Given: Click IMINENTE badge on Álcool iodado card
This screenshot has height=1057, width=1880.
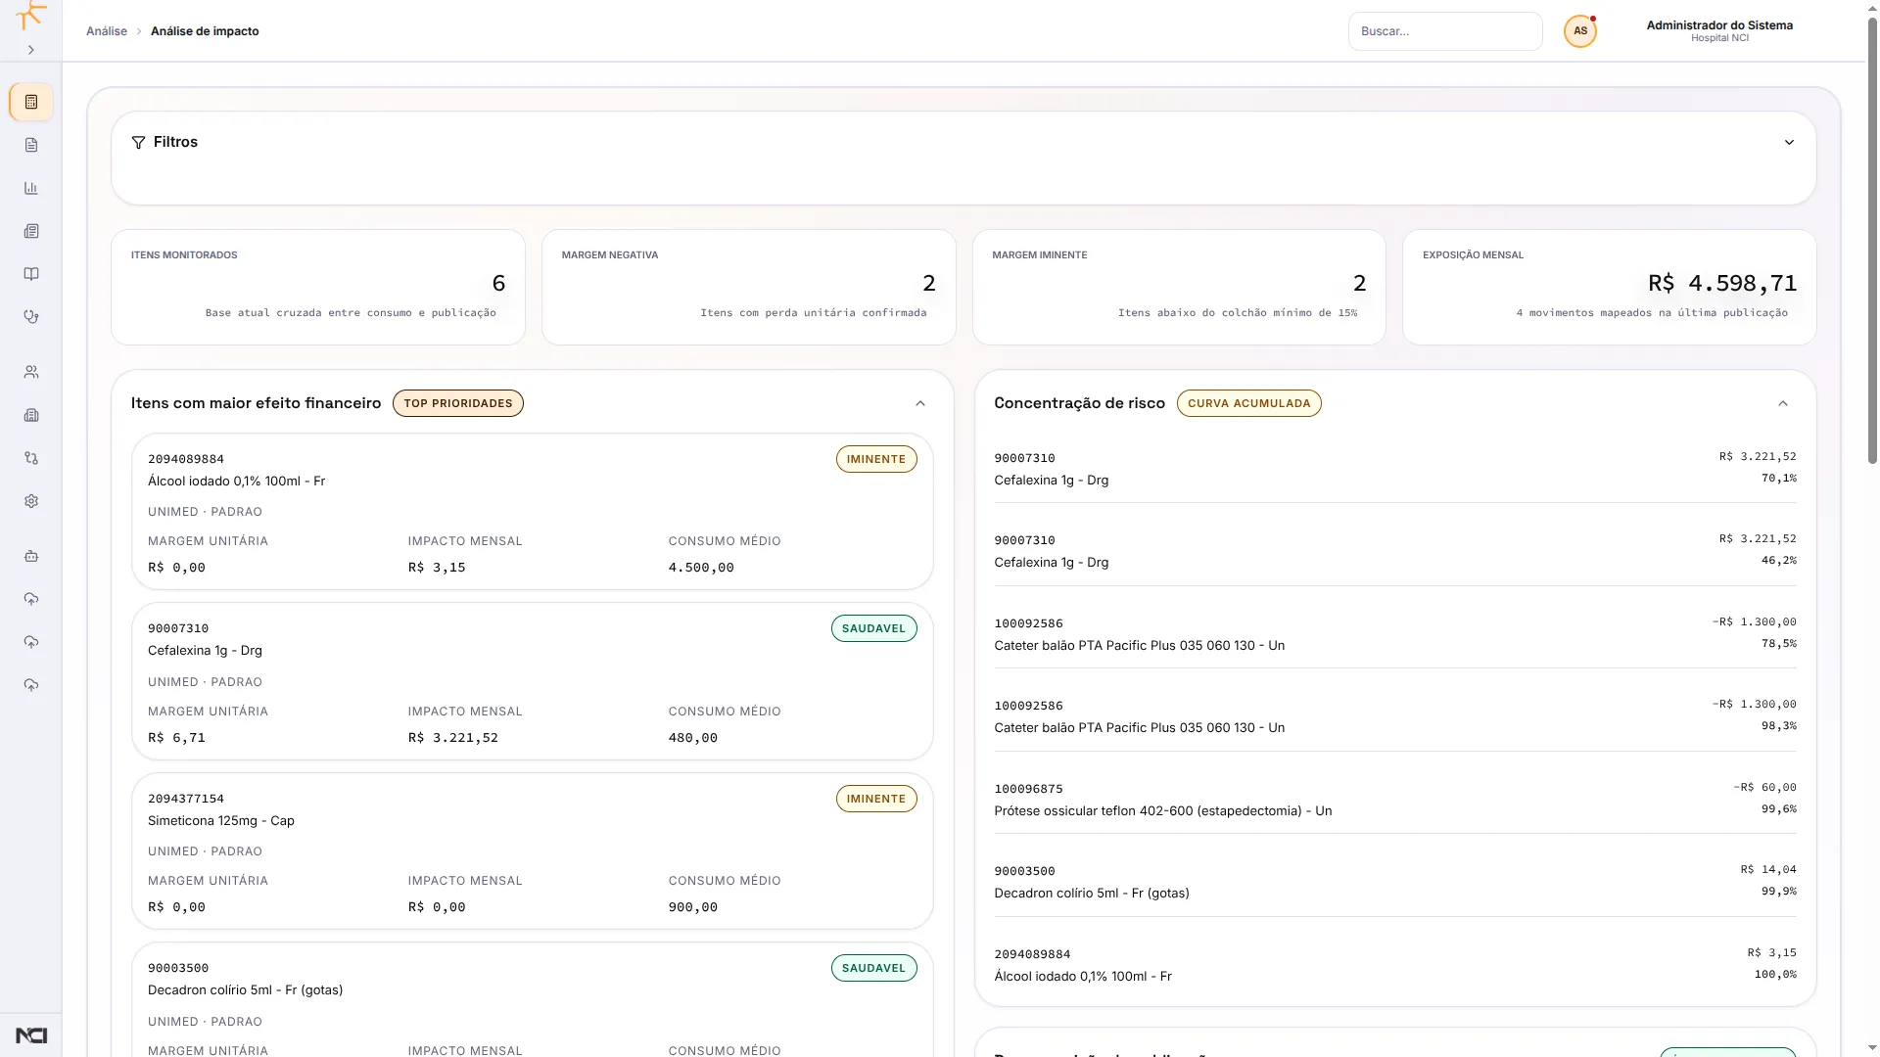Looking at the screenshot, I should coord(876,459).
